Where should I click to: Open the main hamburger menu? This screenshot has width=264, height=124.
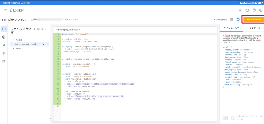(x=5, y=10)
